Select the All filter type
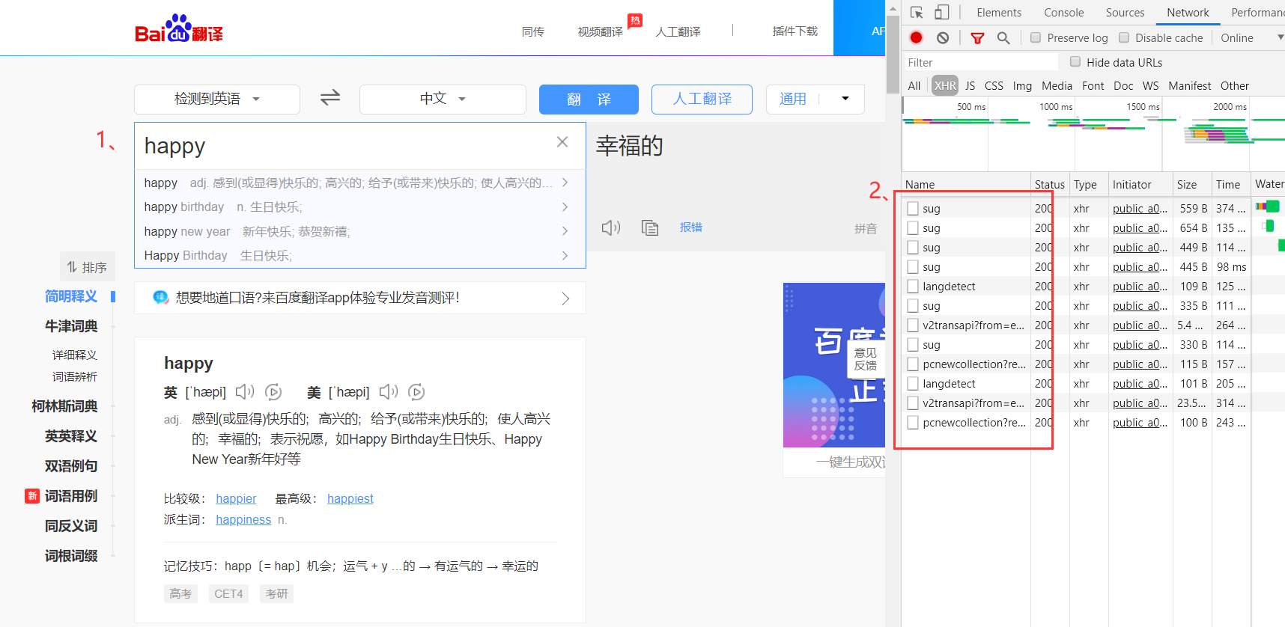Screen dimensions: 1285x627 point(914,85)
